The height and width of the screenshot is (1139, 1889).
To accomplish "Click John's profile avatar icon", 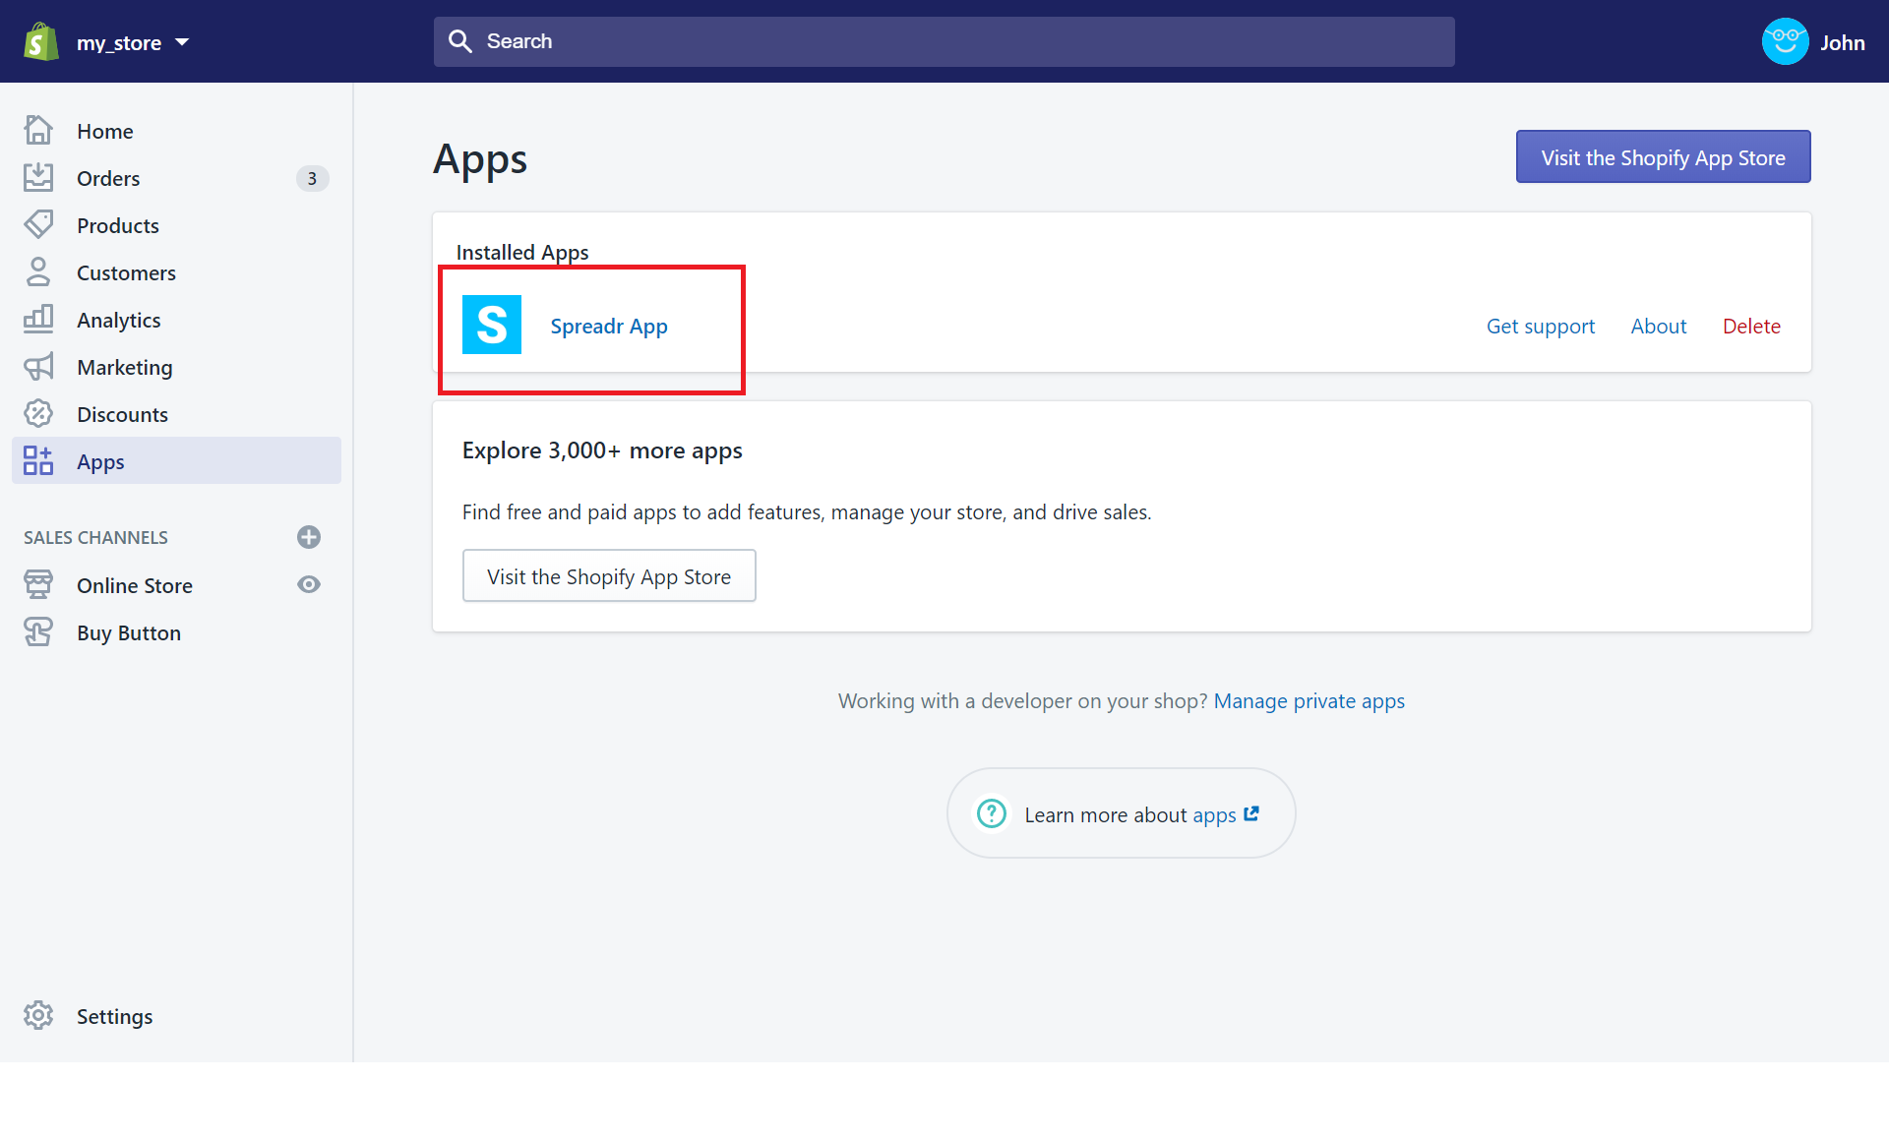I will [x=1785, y=42].
